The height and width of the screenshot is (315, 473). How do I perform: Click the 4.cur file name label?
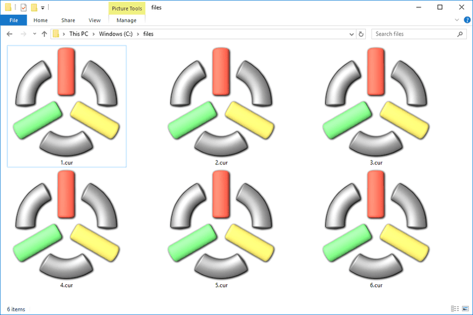[x=67, y=285]
